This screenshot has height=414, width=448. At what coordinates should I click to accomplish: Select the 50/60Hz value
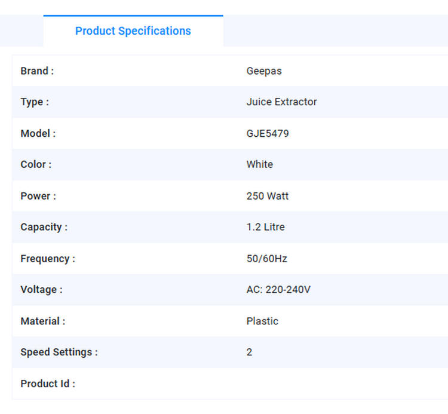coord(266,259)
